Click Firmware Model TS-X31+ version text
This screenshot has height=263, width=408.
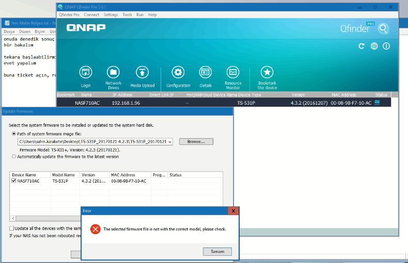(x=70, y=150)
